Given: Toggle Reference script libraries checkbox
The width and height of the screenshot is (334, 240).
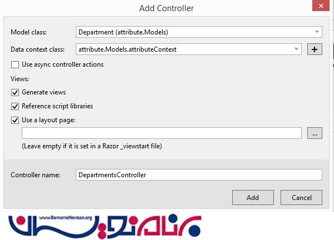Looking at the screenshot, I should point(15,106).
